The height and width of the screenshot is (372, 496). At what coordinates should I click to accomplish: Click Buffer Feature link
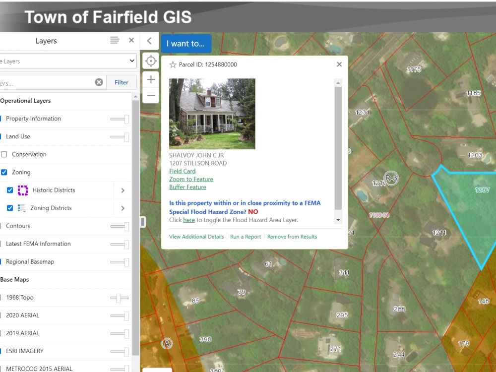(187, 187)
